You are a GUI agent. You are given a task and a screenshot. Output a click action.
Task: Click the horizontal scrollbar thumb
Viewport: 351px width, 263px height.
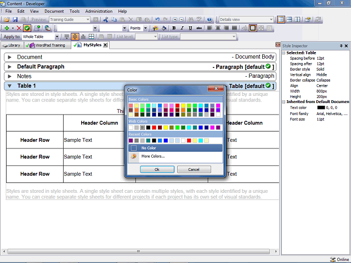139,251
